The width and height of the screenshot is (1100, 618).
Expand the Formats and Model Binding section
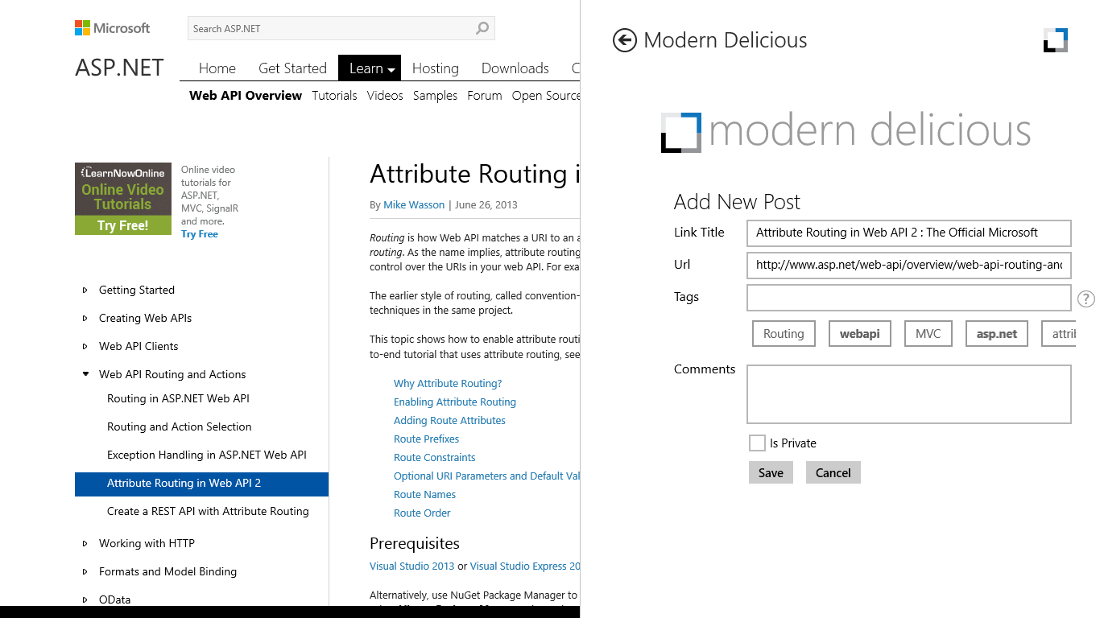pos(85,571)
